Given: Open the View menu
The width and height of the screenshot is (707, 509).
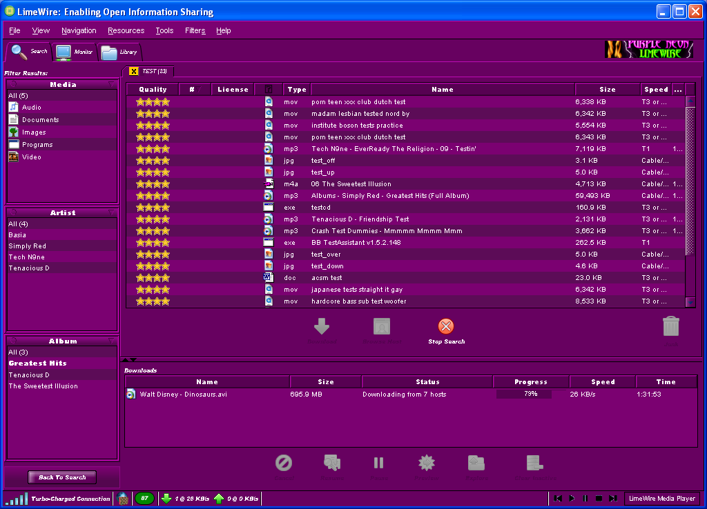Looking at the screenshot, I should pos(41,30).
